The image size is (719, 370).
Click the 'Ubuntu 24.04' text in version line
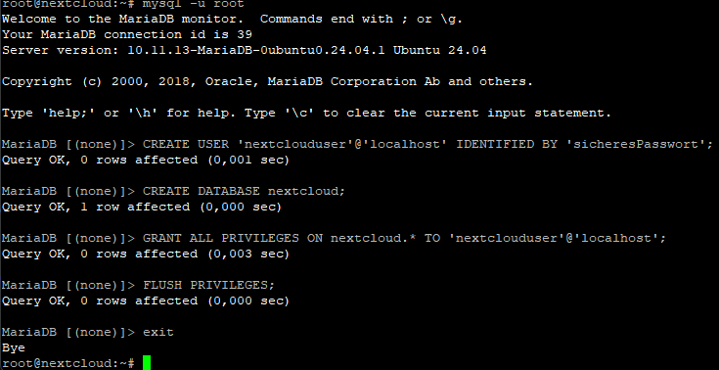(x=440, y=51)
